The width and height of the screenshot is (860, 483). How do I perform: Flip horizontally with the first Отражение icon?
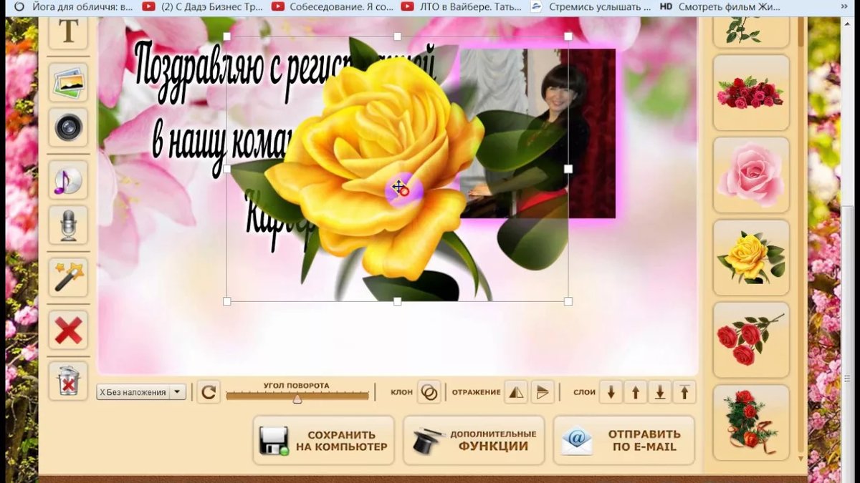(x=516, y=392)
